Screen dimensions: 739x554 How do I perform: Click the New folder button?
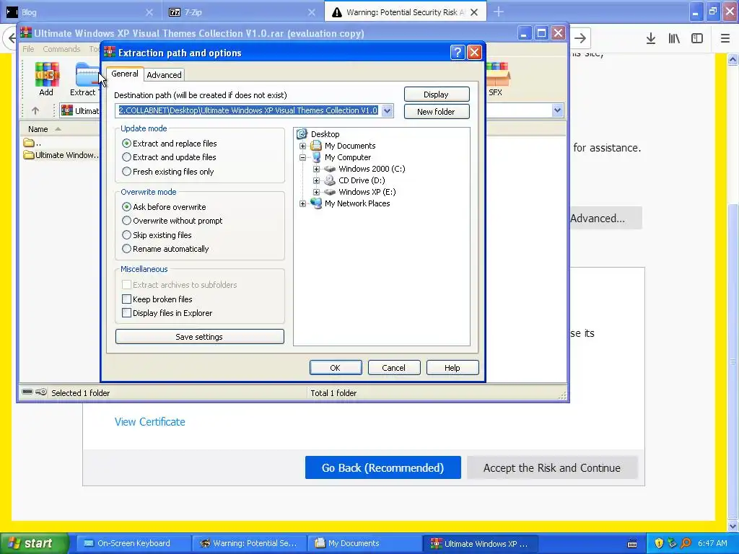(437, 112)
